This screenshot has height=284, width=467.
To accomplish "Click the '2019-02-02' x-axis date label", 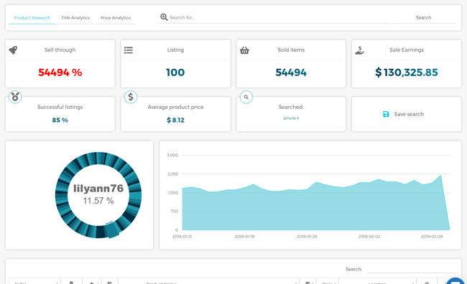I will [369, 237].
